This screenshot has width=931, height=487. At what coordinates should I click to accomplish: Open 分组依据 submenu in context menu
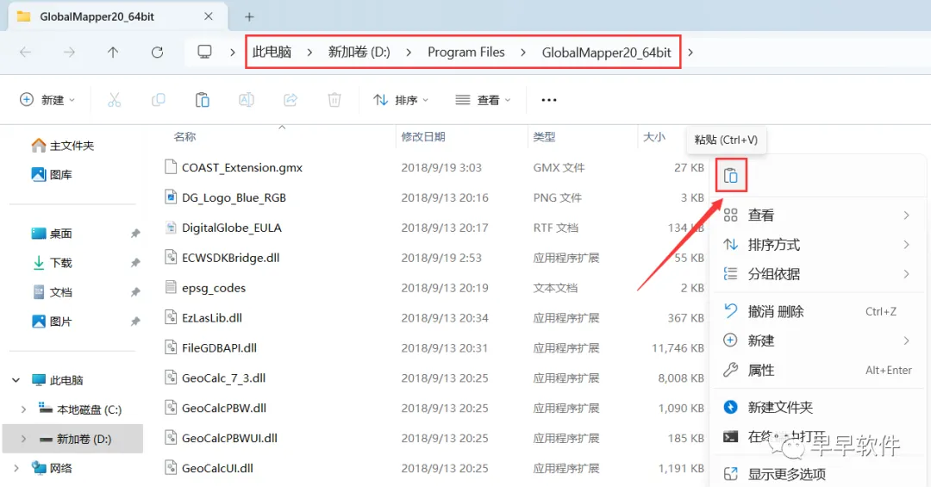point(817,274)
